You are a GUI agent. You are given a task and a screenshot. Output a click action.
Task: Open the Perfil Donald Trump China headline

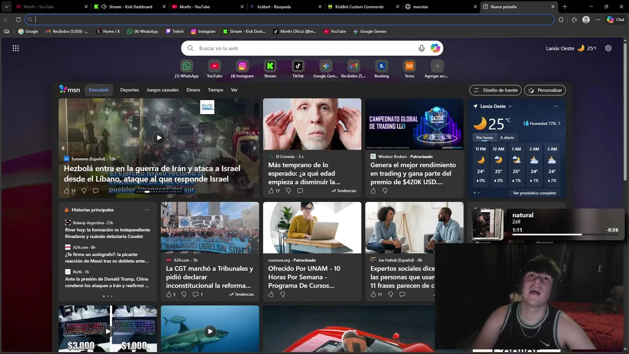pos(107,282)
